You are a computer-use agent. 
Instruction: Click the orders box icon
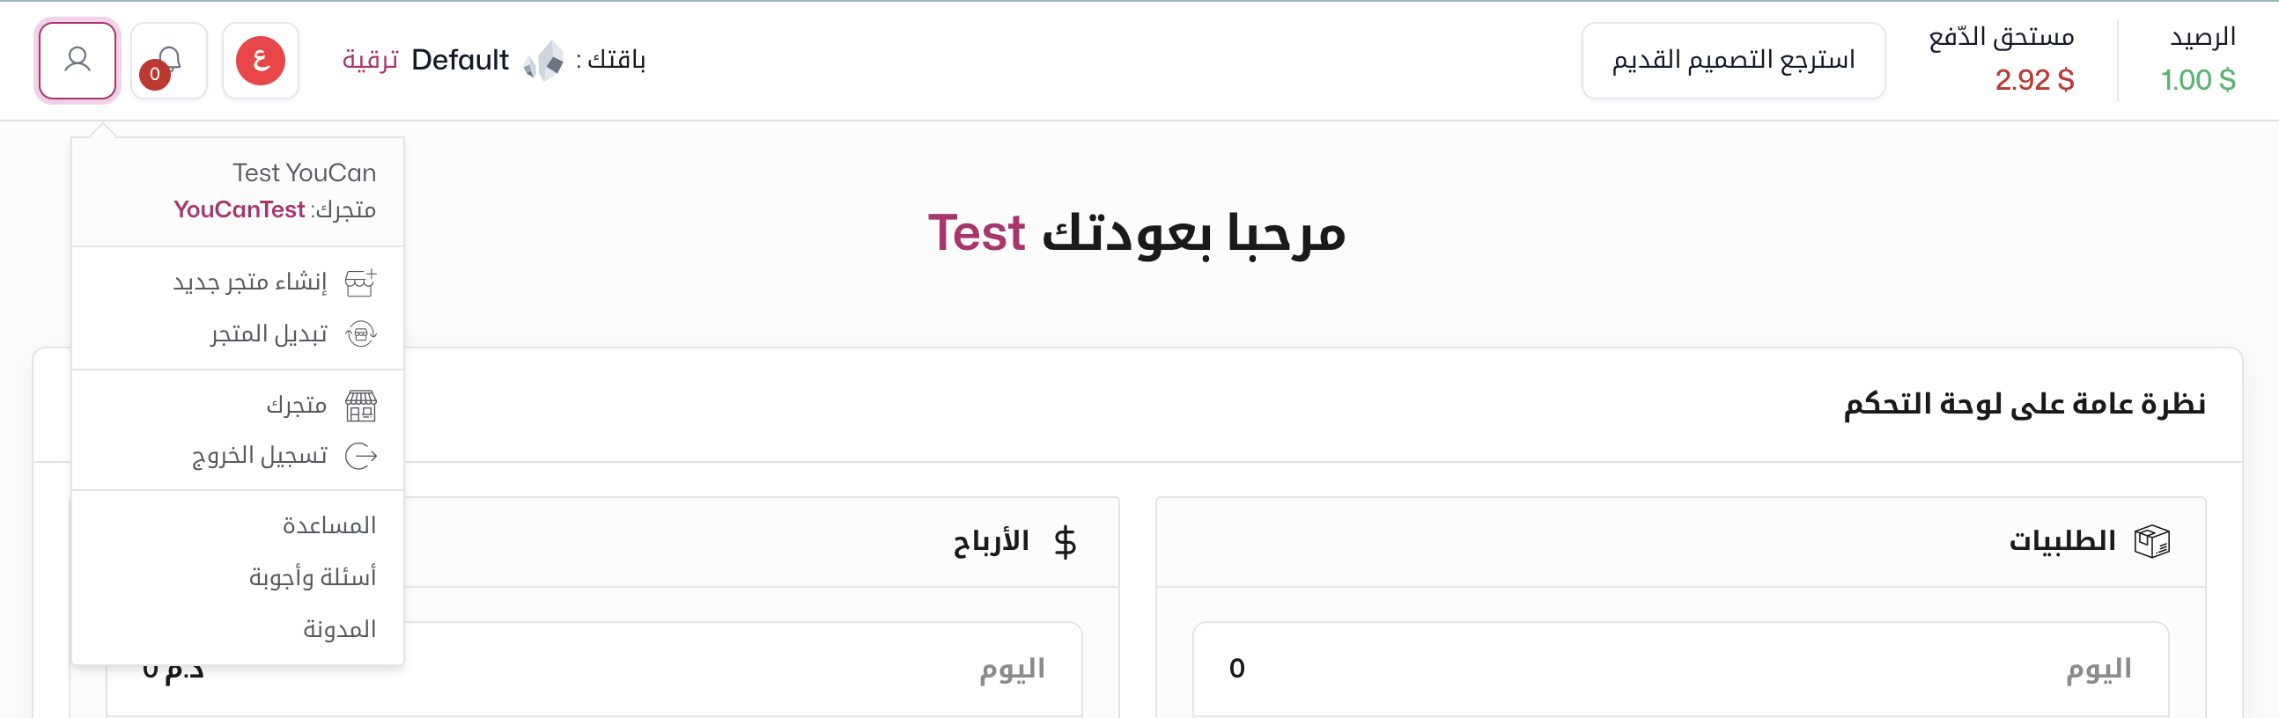pos(2151,540)
